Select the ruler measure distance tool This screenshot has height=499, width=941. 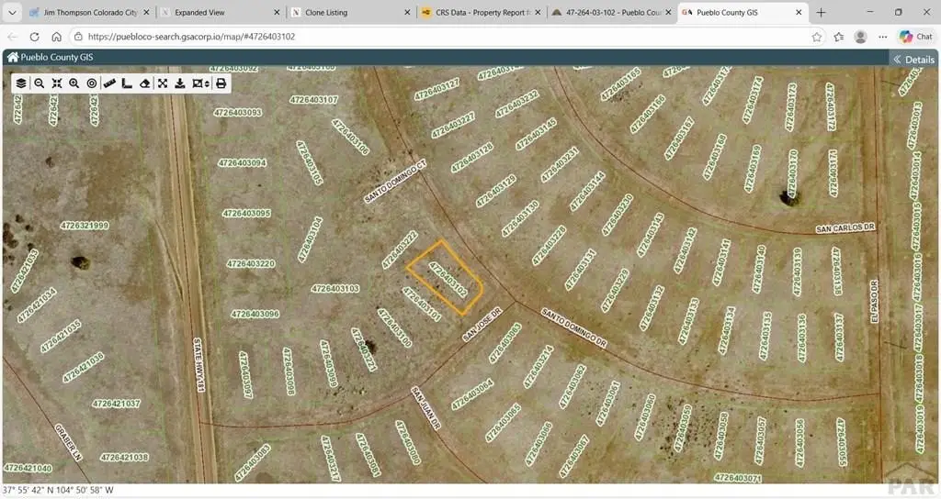point(109,83)
